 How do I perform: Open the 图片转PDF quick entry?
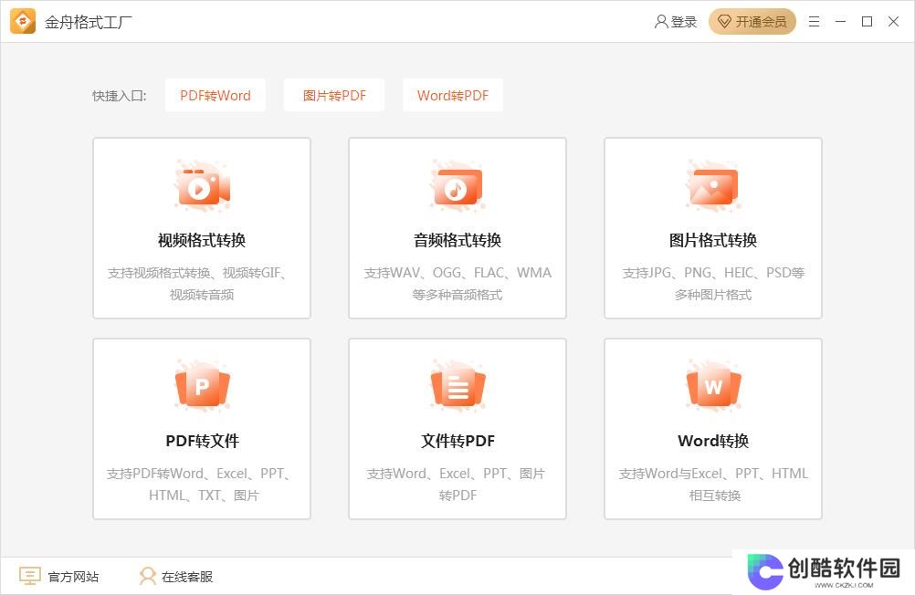coord(334,95)
